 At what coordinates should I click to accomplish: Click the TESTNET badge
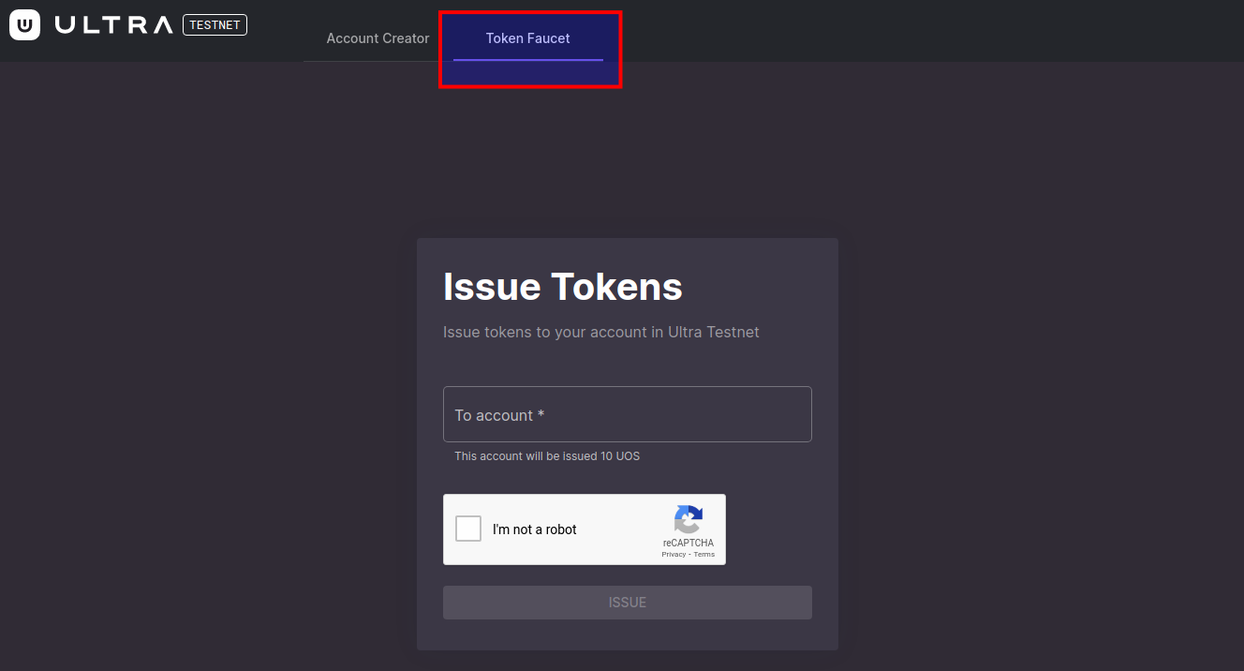point(215,25)
